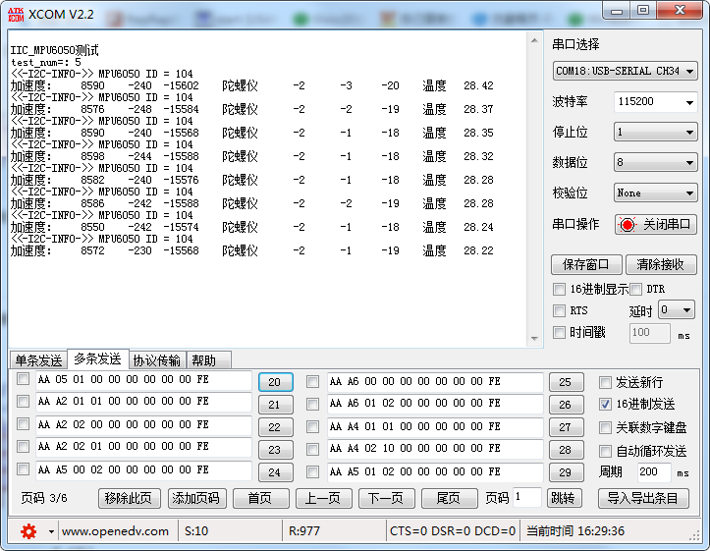Click send button 26
Viewport: 710px width, 551px height.
[x=566, y=405]
